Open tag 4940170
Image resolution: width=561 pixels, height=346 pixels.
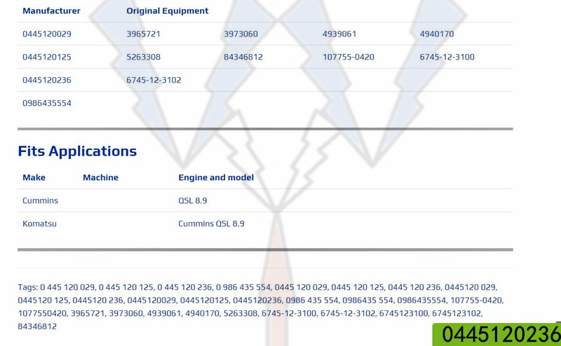202,314
